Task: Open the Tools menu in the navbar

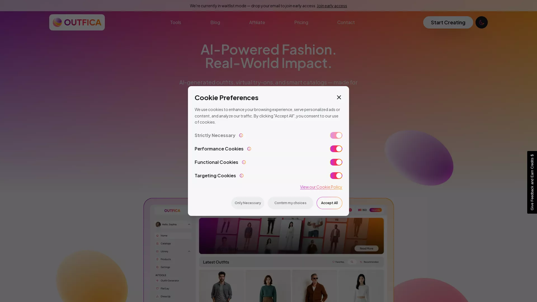Action: 175,22
